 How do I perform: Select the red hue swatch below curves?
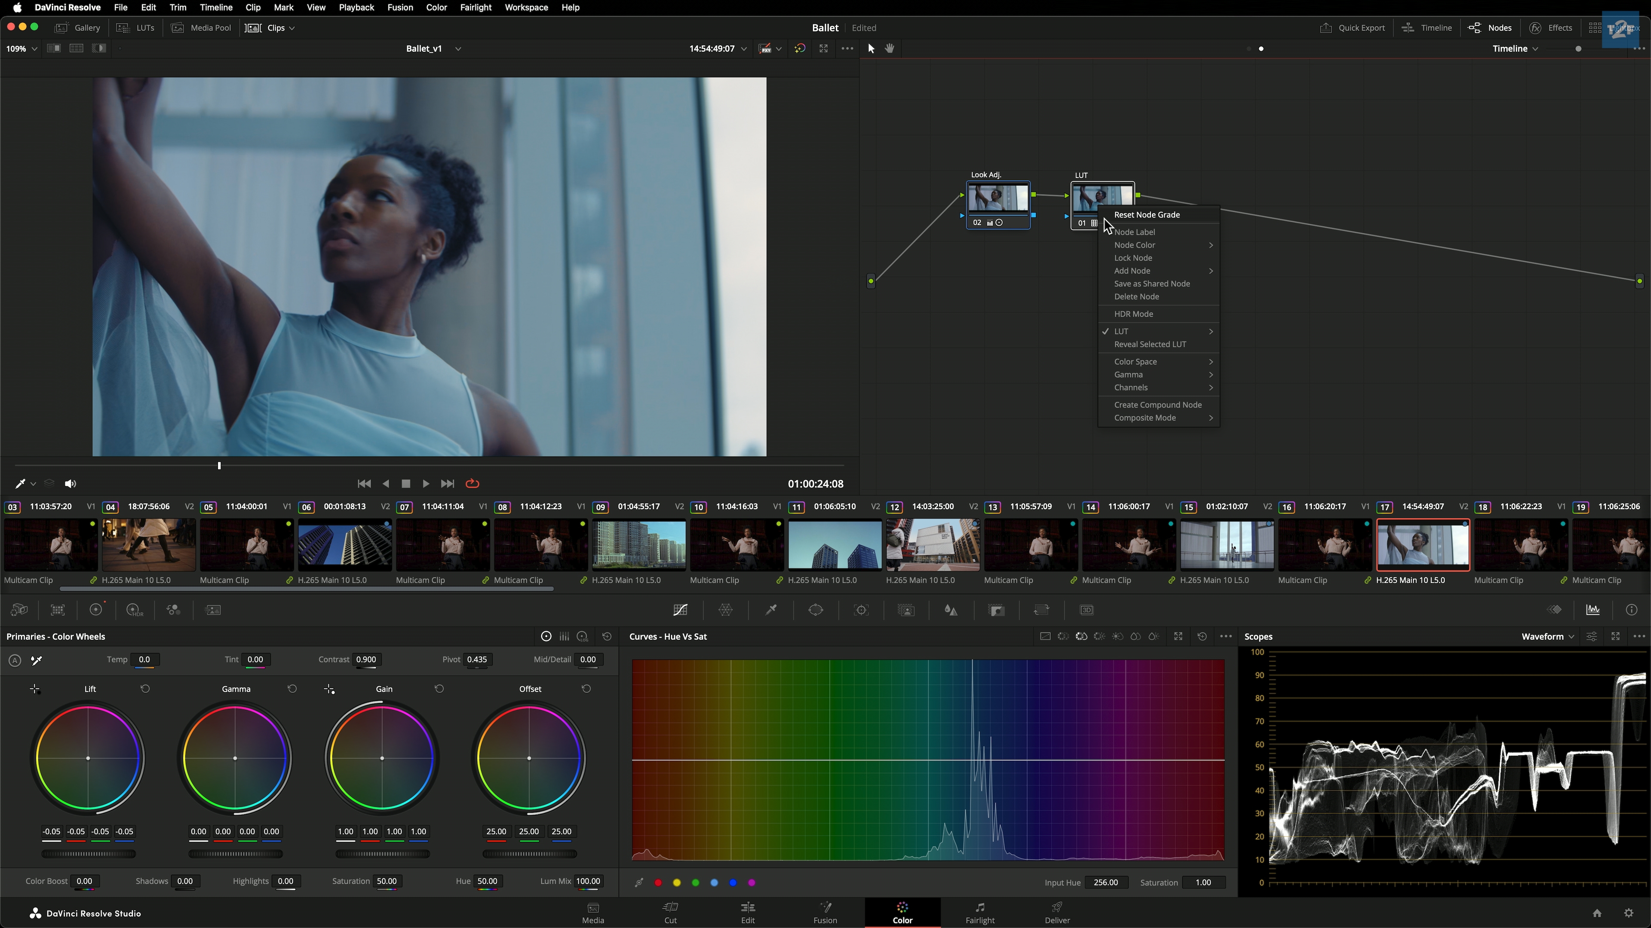point(658,882)
